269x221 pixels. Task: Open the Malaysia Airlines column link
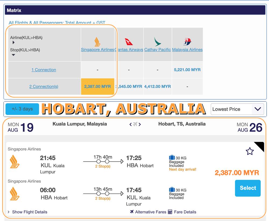[x=187, y=49]
